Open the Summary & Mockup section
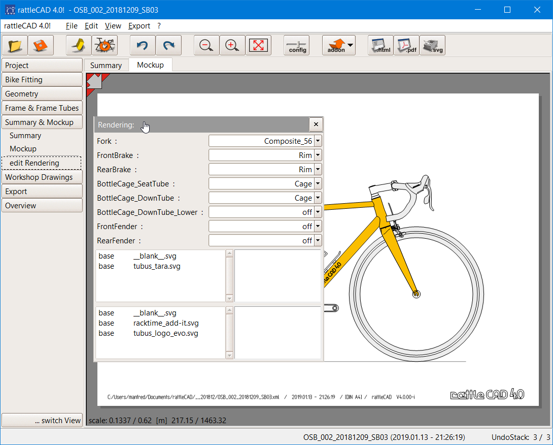Screen dimensions: 553x445 42,122
